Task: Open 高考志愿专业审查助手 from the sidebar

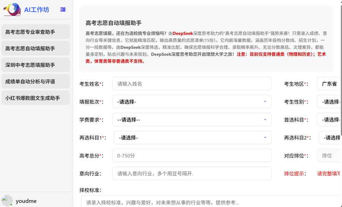Action: 36,32
